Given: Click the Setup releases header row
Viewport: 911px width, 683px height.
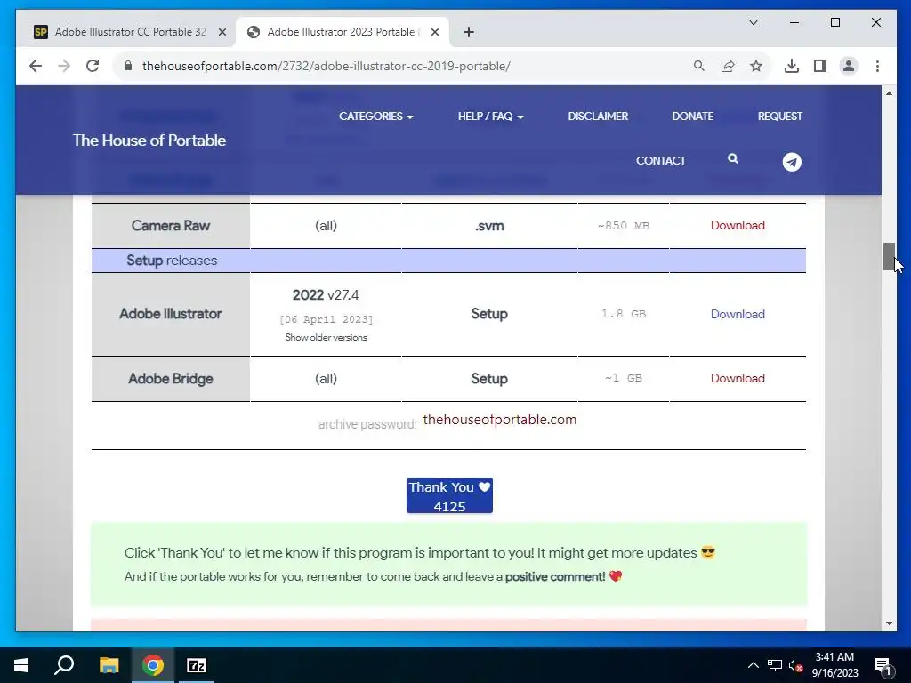Looking at the screenshot, I should tap(448, 261).
